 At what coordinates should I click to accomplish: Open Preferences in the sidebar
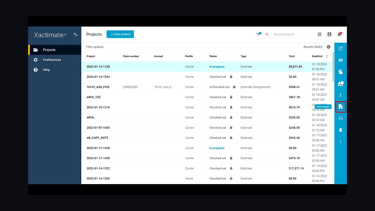click(x=55, y=60)
